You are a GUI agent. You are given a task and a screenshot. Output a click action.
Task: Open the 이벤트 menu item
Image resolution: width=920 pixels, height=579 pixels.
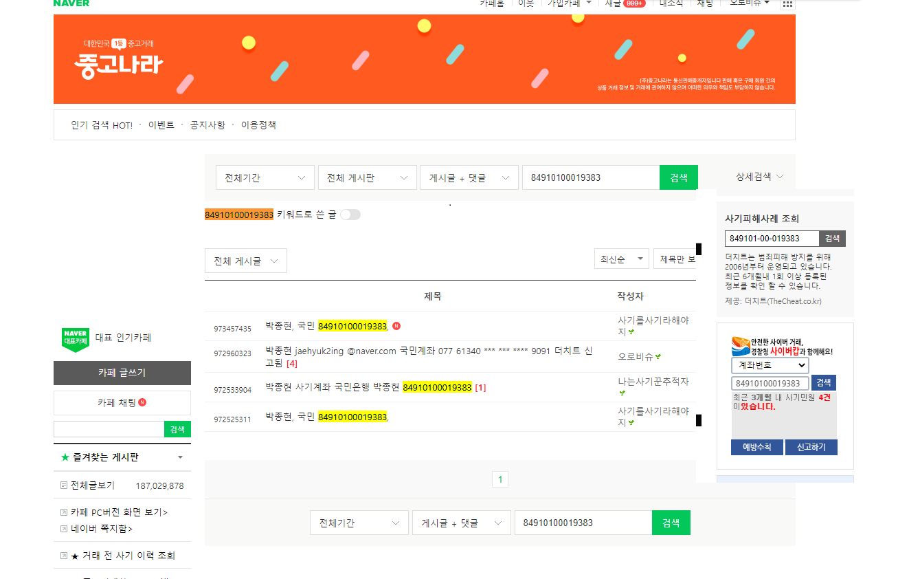[x=161, y=125]
